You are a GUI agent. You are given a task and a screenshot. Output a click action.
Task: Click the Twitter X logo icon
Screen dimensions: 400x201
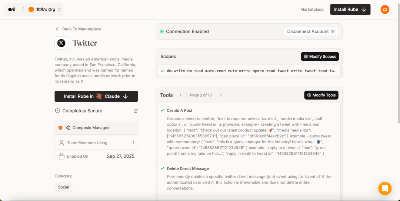coord(61,43)
